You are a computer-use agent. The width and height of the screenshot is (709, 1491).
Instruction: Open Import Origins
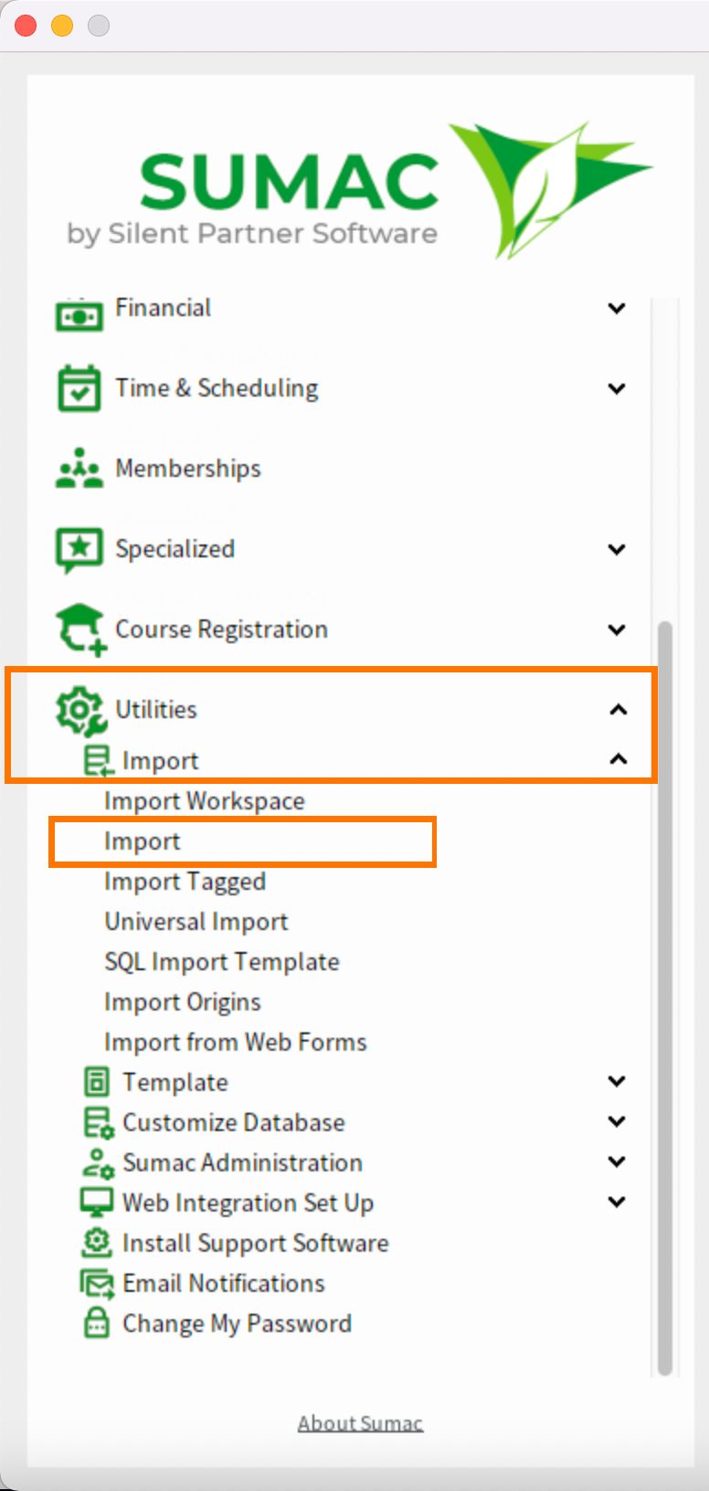(183, 1002)
